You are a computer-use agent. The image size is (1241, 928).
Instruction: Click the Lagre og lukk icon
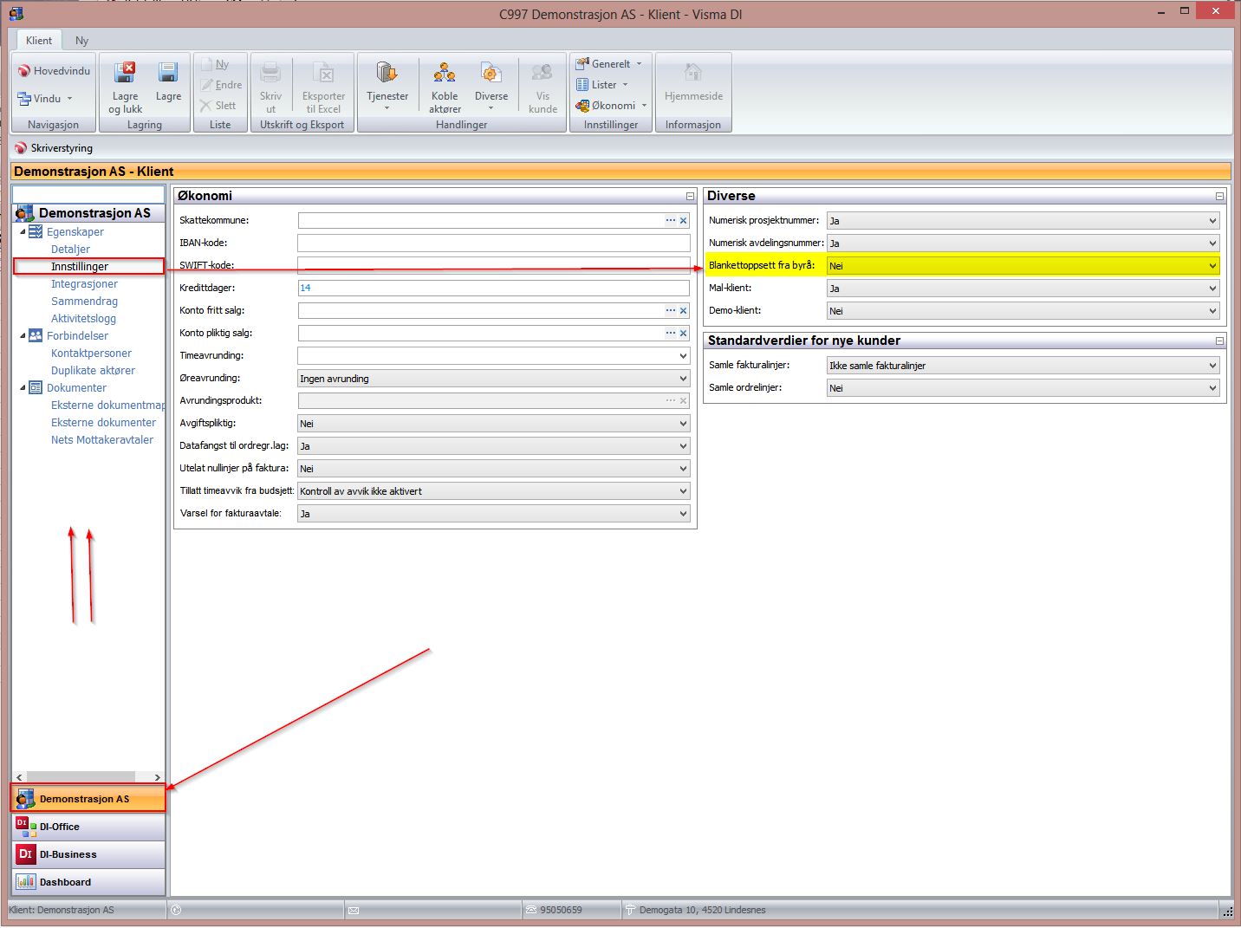[125, 74]
